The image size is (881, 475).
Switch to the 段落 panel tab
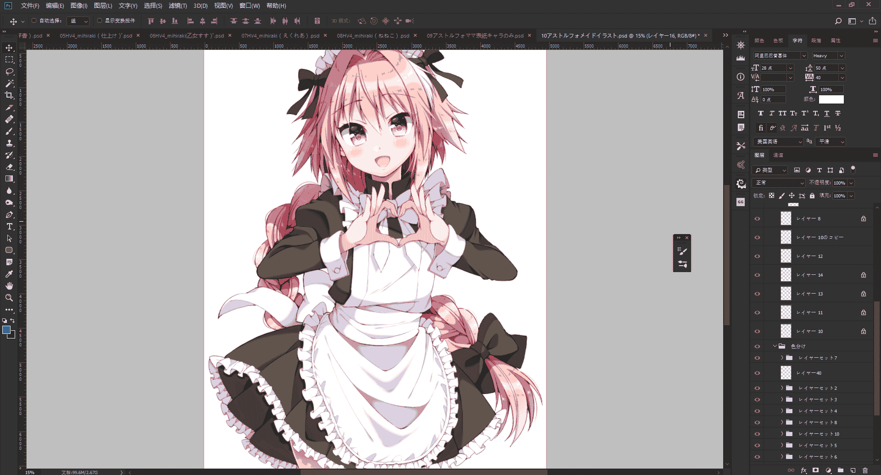[x=816, y=41]
